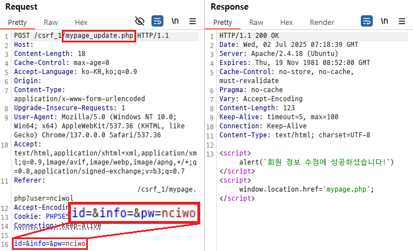The width and height of the screenshot is (413, 251).
Task: Click the must-revalidate text in Response
Action: [249, 81]
